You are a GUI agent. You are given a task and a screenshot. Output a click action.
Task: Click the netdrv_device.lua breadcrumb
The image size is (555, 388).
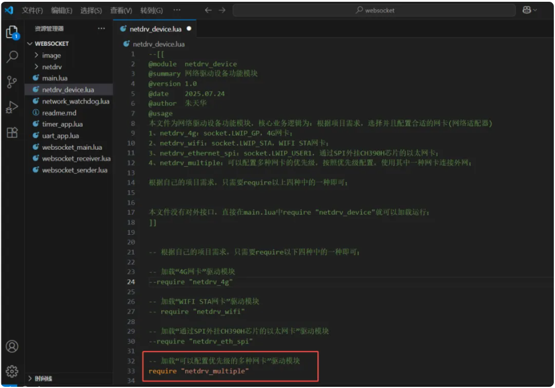[159, 44]
